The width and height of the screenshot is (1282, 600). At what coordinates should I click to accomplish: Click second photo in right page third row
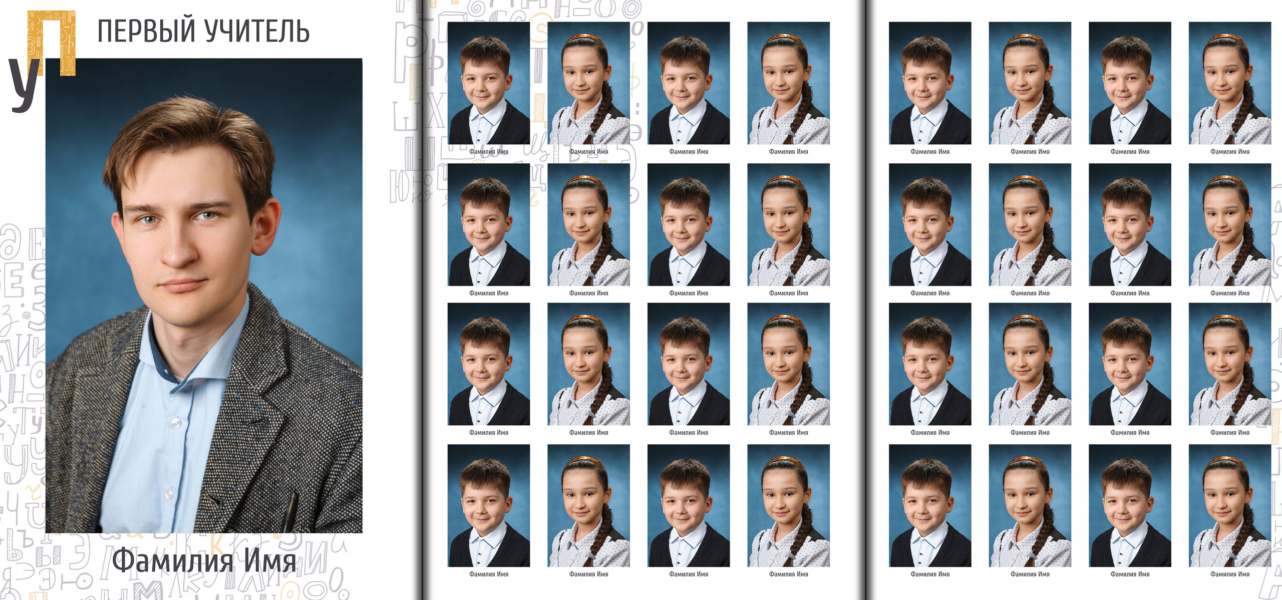point(1030,364)
